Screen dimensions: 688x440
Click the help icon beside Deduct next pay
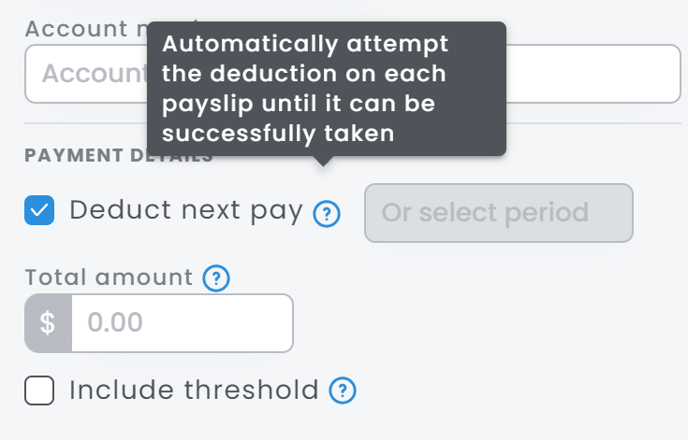(x=326, y=214)
